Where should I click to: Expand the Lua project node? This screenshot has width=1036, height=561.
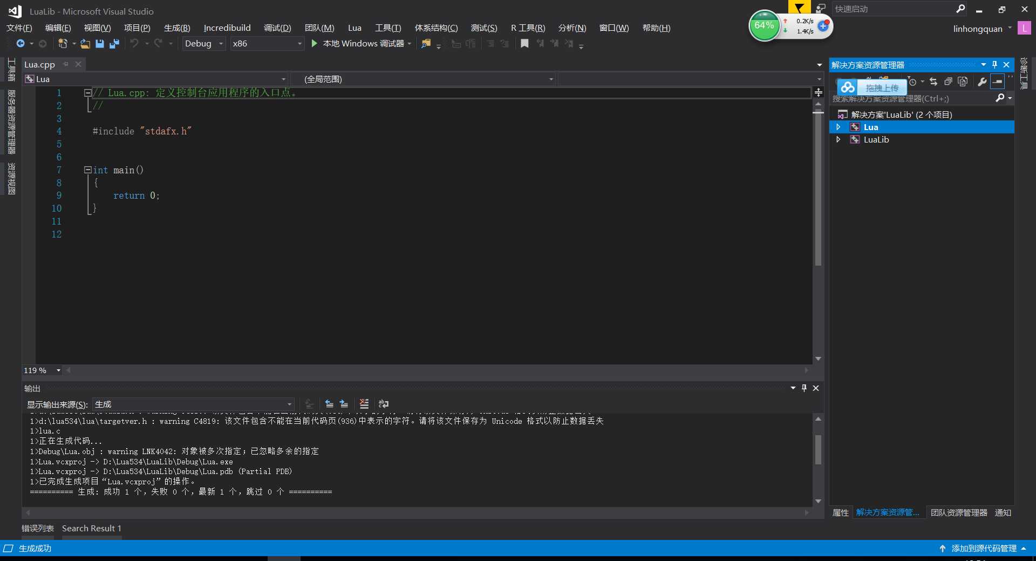tap(838, 127)
